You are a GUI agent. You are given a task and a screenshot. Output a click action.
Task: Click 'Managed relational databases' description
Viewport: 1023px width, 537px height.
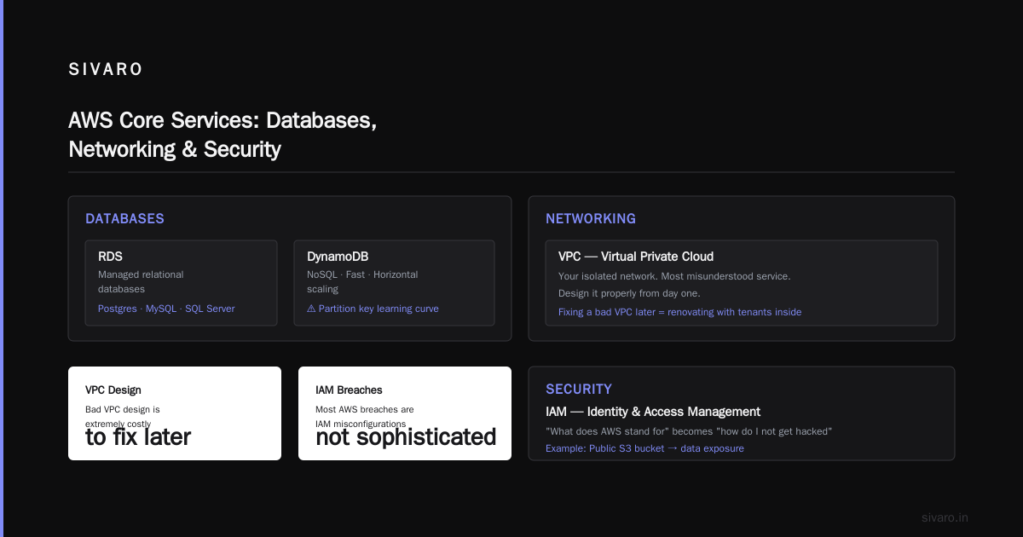141,282
